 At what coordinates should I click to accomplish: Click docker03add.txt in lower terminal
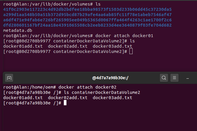click(112, 98)
